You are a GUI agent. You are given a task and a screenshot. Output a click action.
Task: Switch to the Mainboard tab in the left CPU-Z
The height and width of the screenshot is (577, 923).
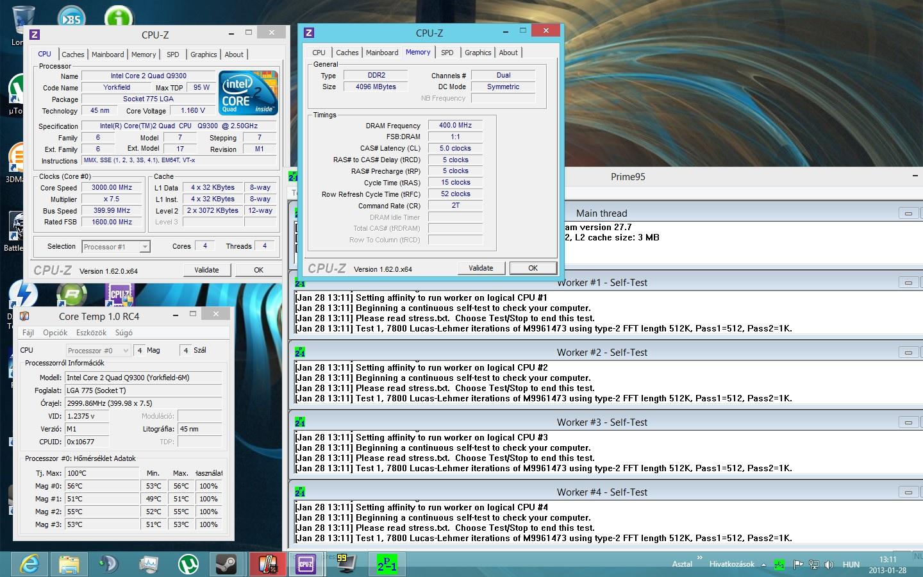click(108, 54)
